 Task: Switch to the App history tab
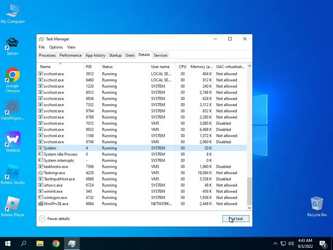click(95, 55)
